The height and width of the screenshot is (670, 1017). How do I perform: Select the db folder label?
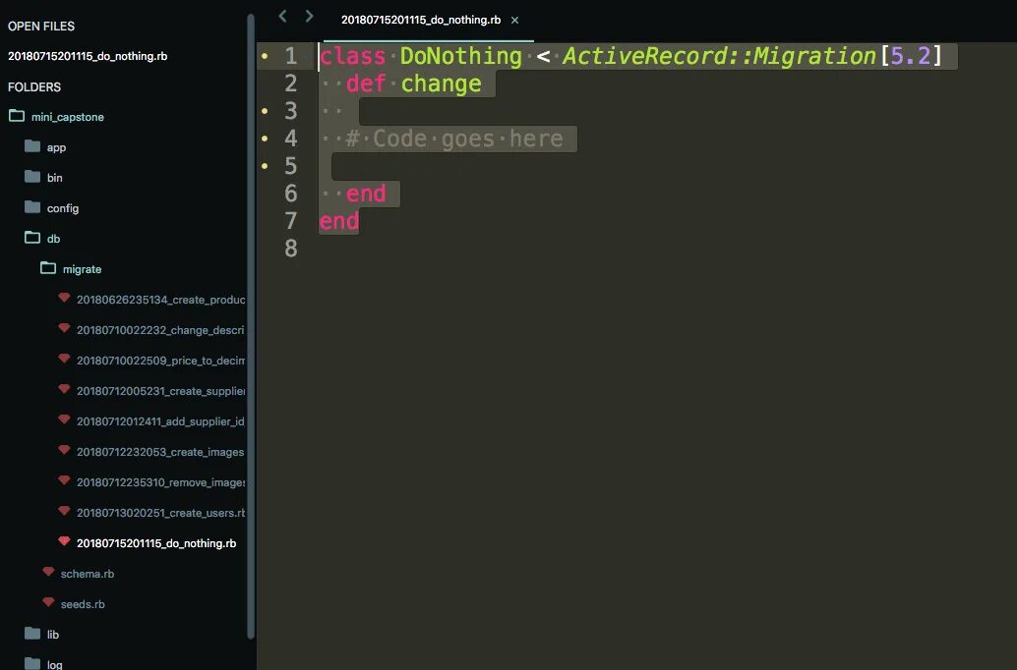coord(53,239)
